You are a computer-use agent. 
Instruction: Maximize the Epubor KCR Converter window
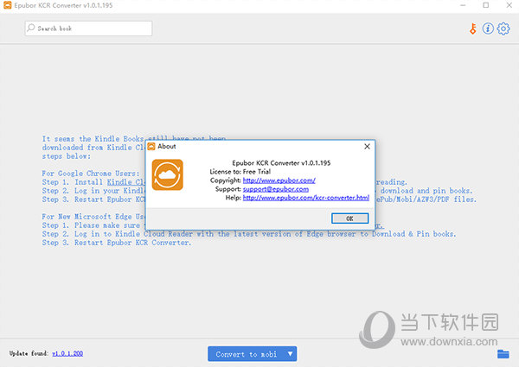[486, 5]
